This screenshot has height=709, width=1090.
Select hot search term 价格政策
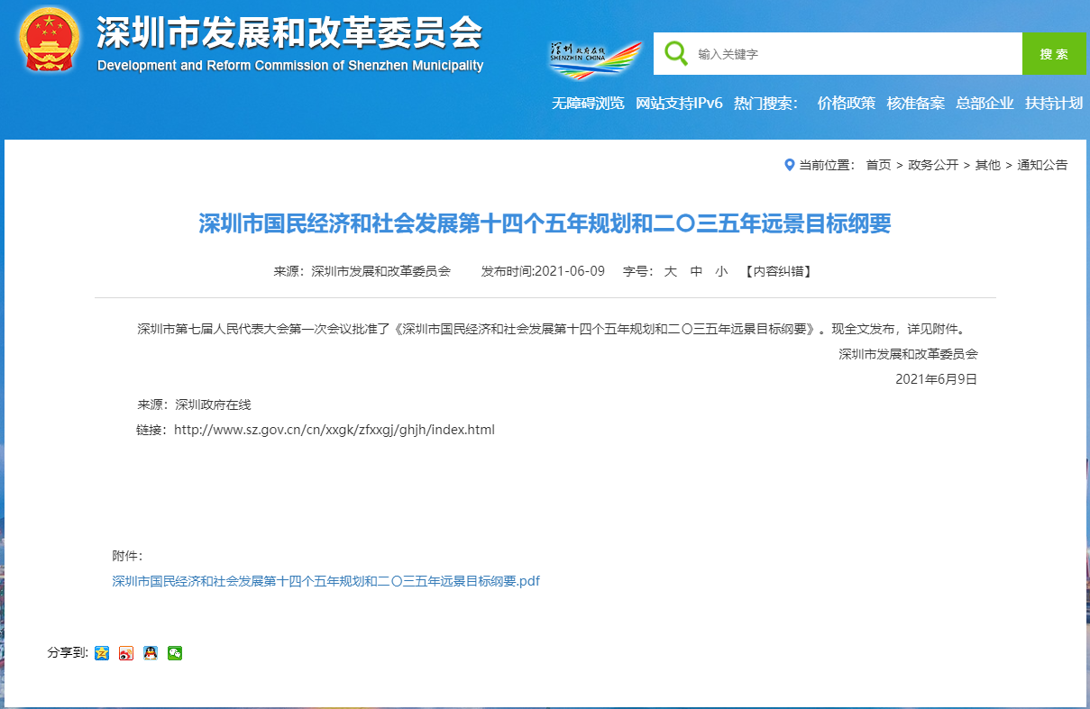click(846, 103)
